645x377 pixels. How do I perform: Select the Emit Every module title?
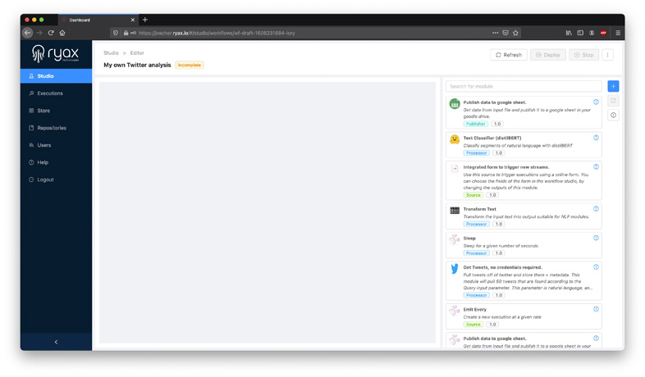[x=474, y=310]
